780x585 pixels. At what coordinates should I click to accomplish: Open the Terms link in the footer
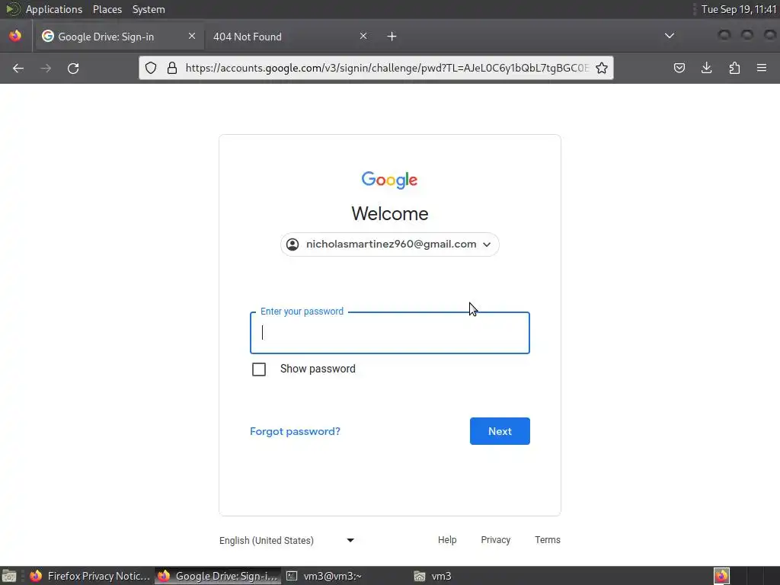coord(547,540)
